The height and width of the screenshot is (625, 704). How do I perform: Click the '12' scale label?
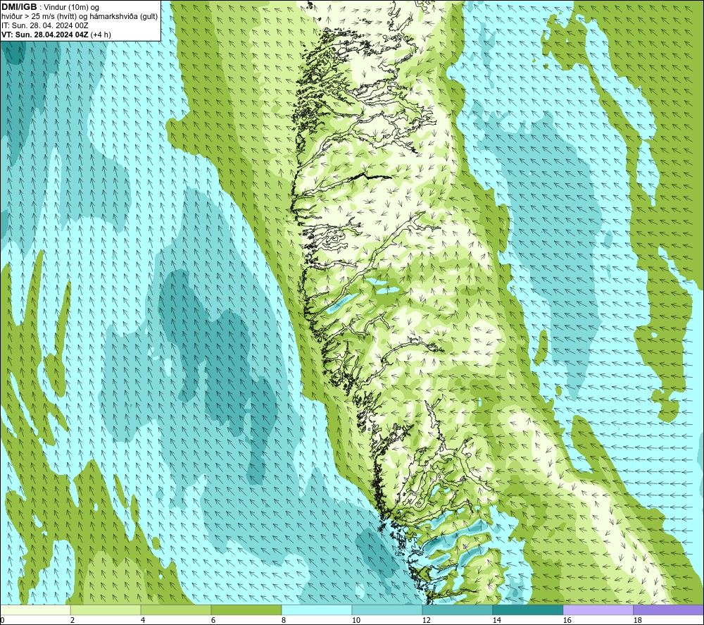[x=426, y=621]
